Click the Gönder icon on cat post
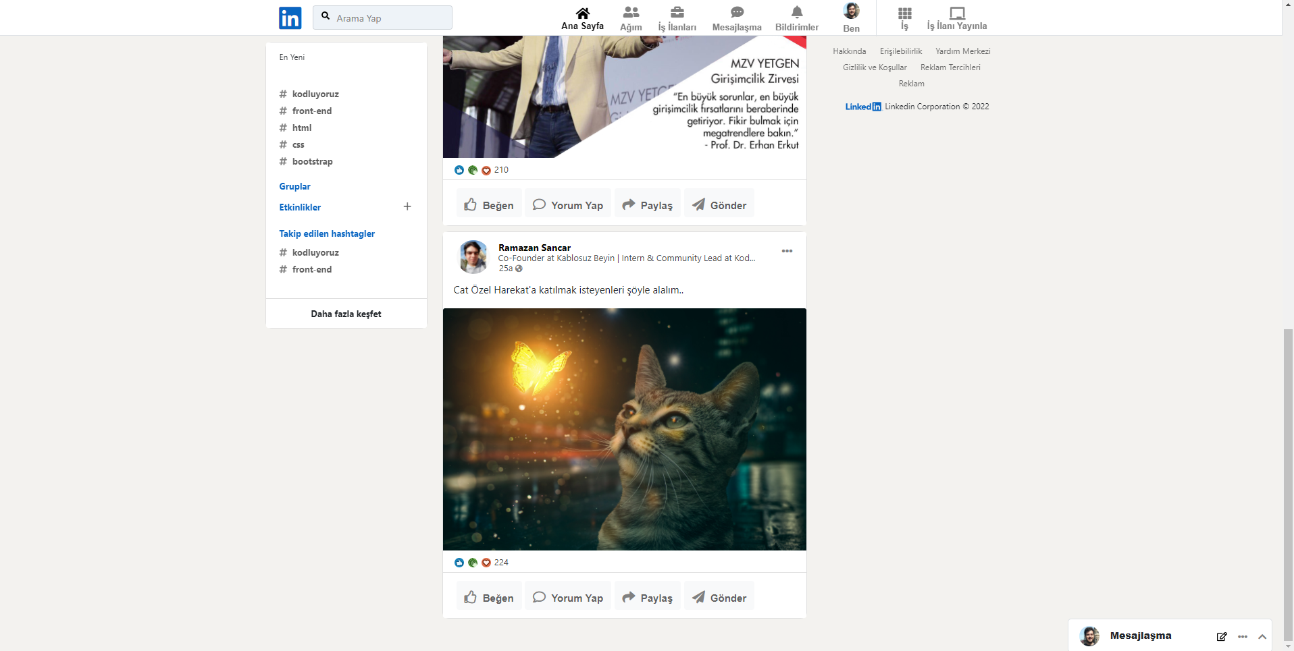Screen dimensions: 1294x651 [698, 596]
